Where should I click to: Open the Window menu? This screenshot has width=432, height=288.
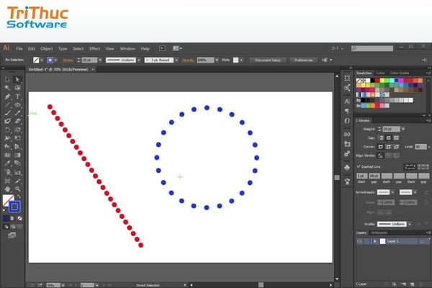127,48
